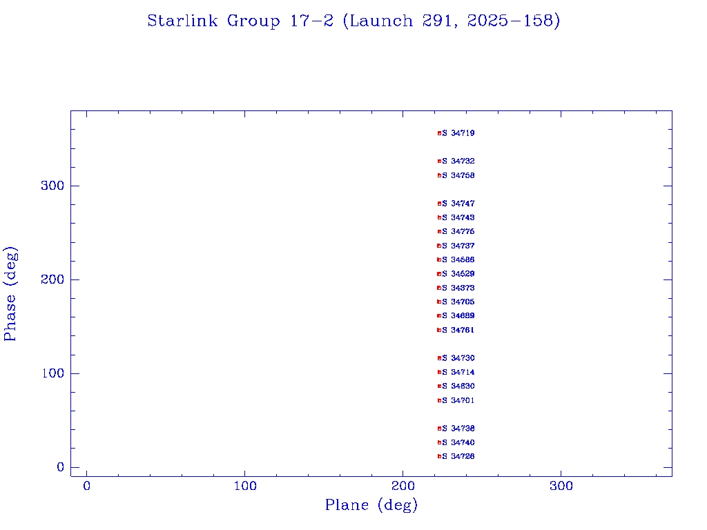Click the red marker for S 34719
The height and width of the screenshot is (530, 707).
(439, 133)
